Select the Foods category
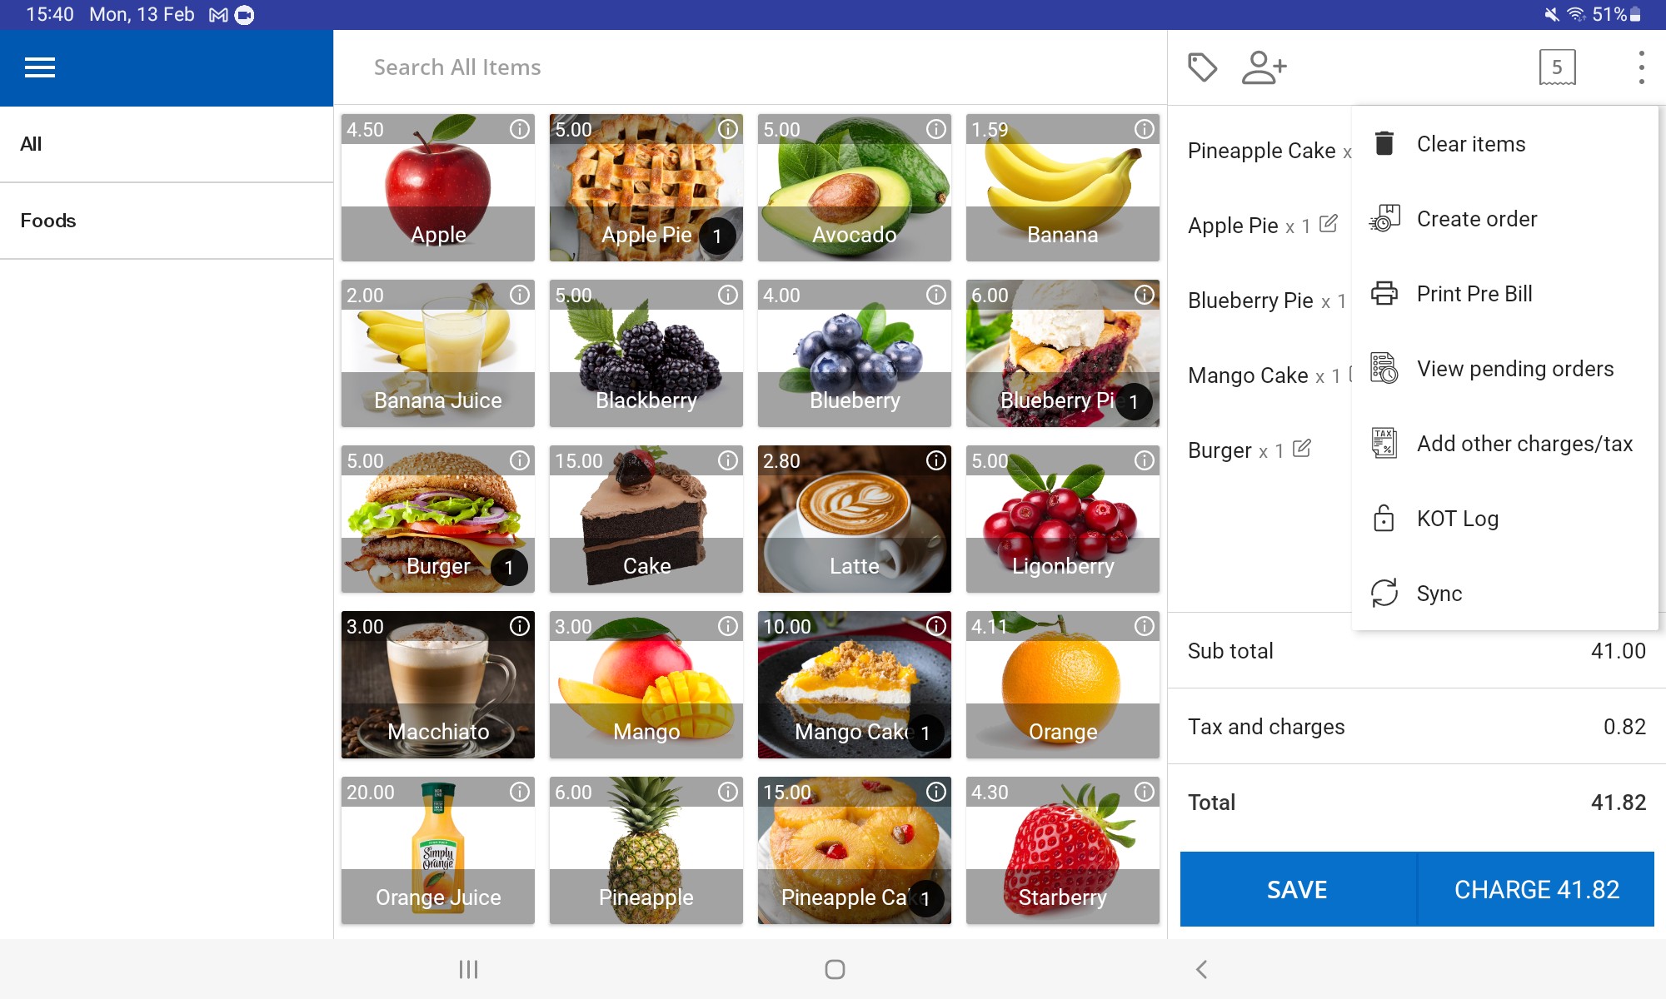 (167, 221)
